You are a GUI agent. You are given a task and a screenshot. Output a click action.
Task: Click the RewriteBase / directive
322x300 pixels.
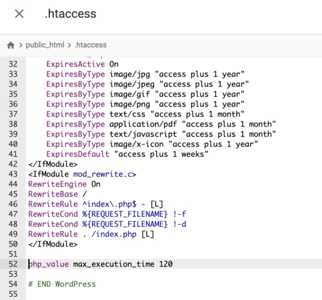click(x=57, y=194)
